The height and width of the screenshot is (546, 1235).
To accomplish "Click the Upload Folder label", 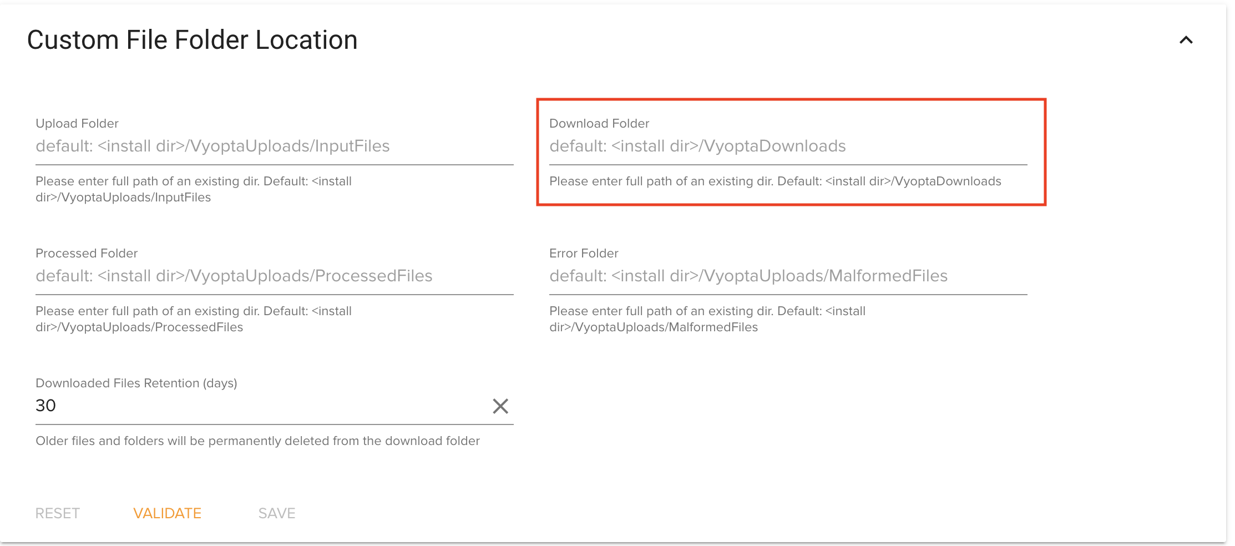I will click(77, 123).
